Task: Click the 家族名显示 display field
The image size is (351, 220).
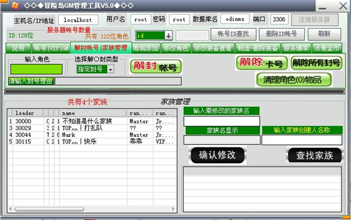Action: [222, 140]
